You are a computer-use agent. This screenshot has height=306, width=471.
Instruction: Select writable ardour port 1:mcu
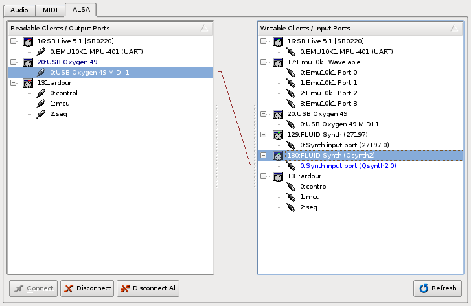(310, 197)
